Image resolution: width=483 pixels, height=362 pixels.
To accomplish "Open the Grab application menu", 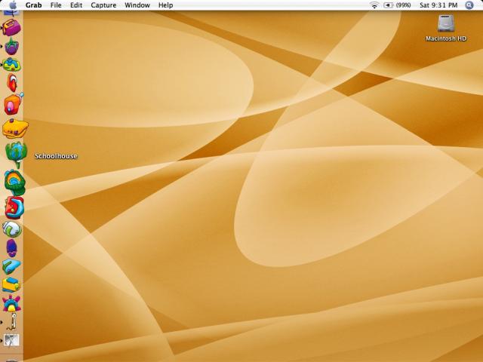I will pos(33,5).
